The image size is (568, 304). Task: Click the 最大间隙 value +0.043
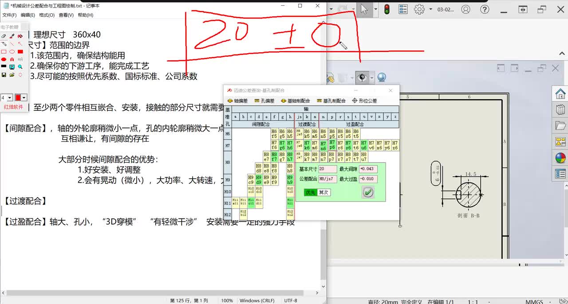click(368, 169)
